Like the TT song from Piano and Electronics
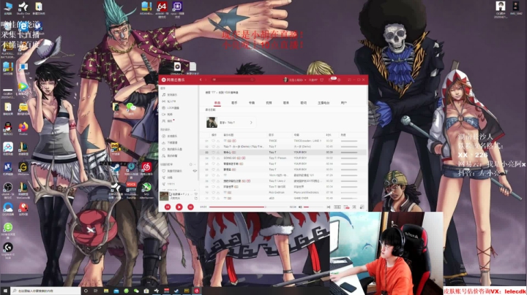527x295 pixels. tap(213, 193)
